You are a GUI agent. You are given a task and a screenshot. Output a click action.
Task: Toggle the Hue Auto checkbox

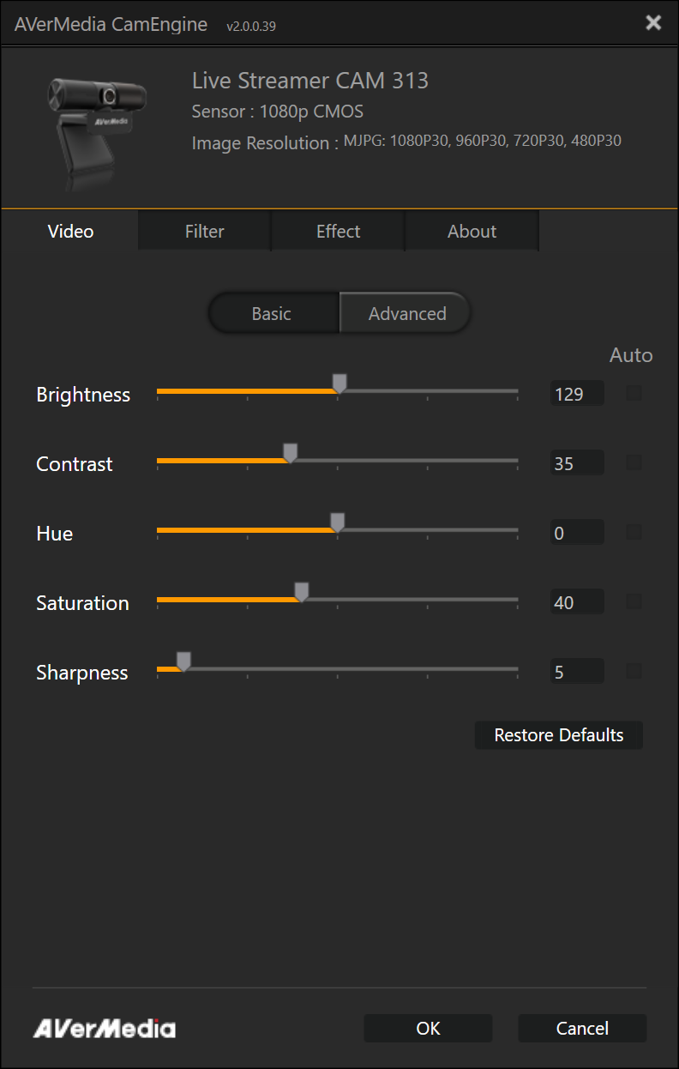pos(634,533)
